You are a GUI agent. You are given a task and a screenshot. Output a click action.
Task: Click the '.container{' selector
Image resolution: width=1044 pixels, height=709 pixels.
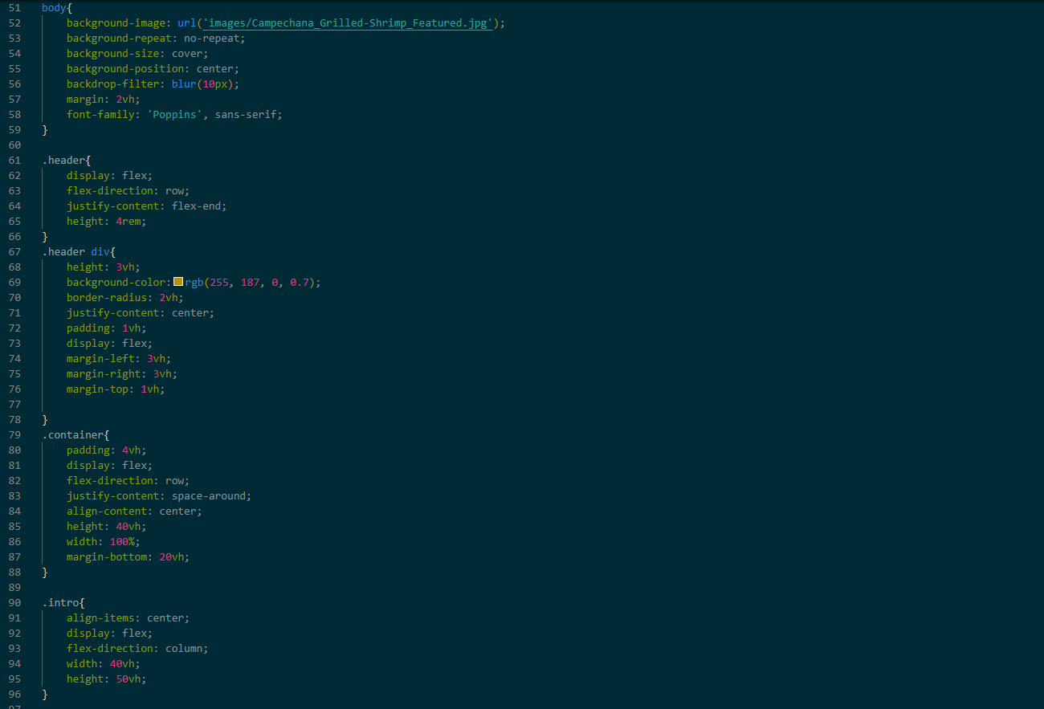pos(75,434)
